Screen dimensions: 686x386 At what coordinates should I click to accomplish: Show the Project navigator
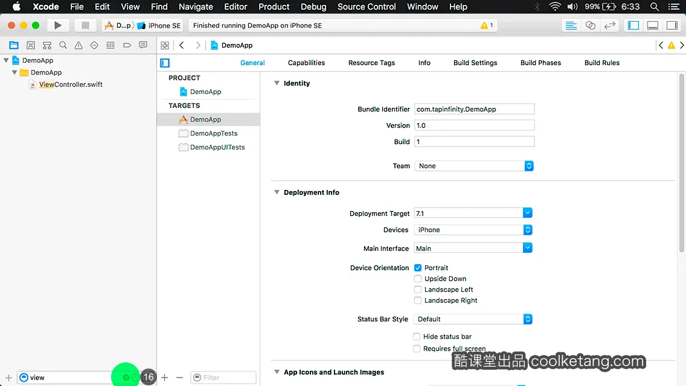pos(14,45)
